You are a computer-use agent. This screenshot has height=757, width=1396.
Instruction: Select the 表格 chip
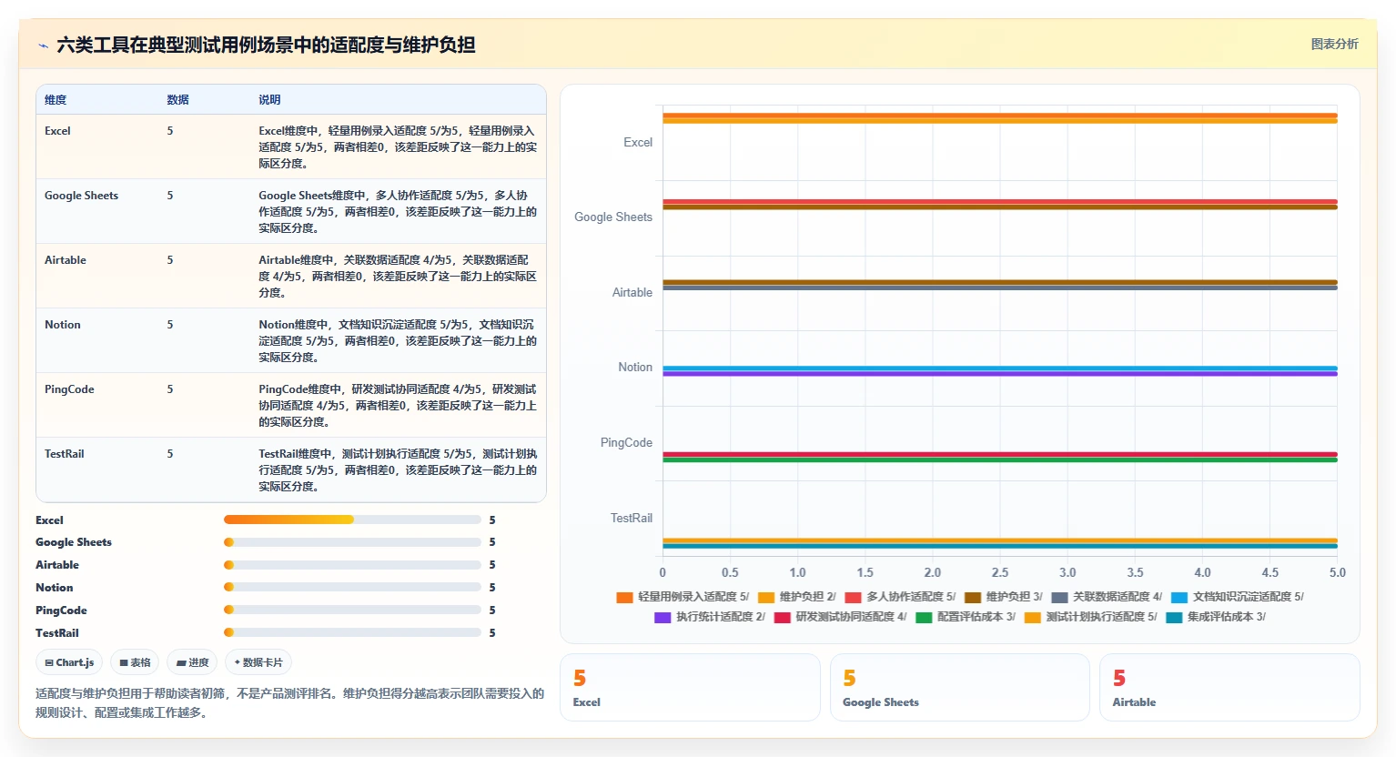135,662
